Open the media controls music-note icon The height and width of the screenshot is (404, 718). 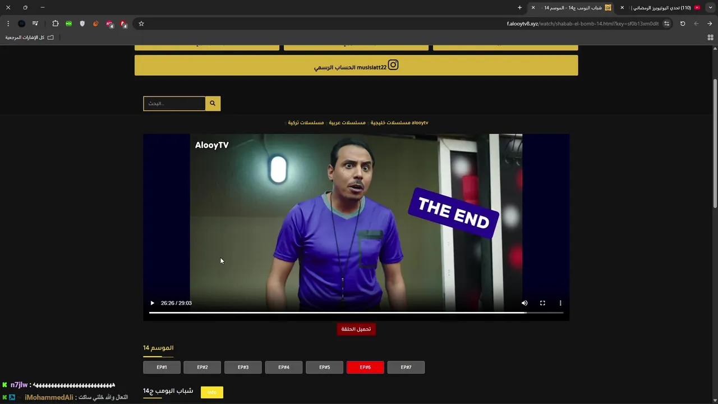pyautogui.click(x=35, y=24)
